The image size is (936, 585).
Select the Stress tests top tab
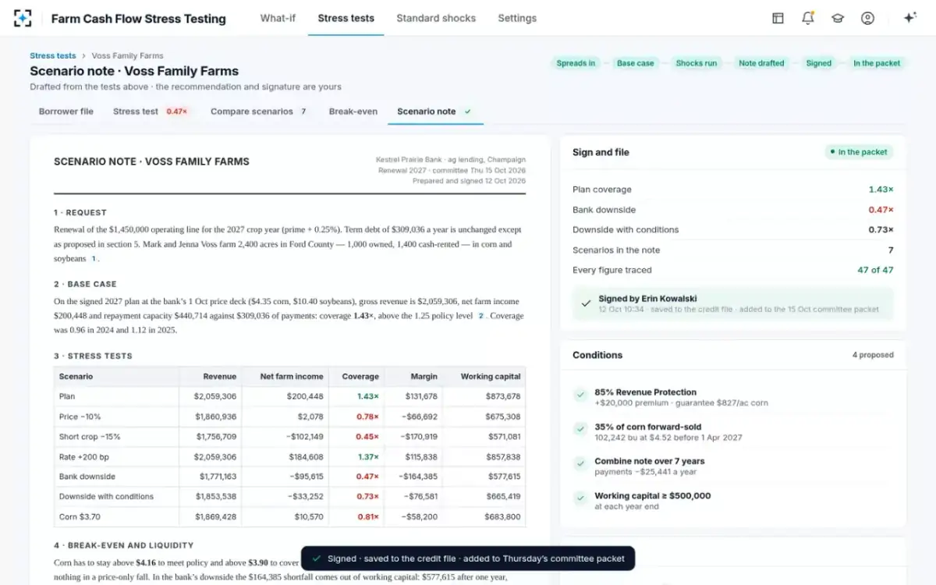pyautogui.click(x=346, y=18)
